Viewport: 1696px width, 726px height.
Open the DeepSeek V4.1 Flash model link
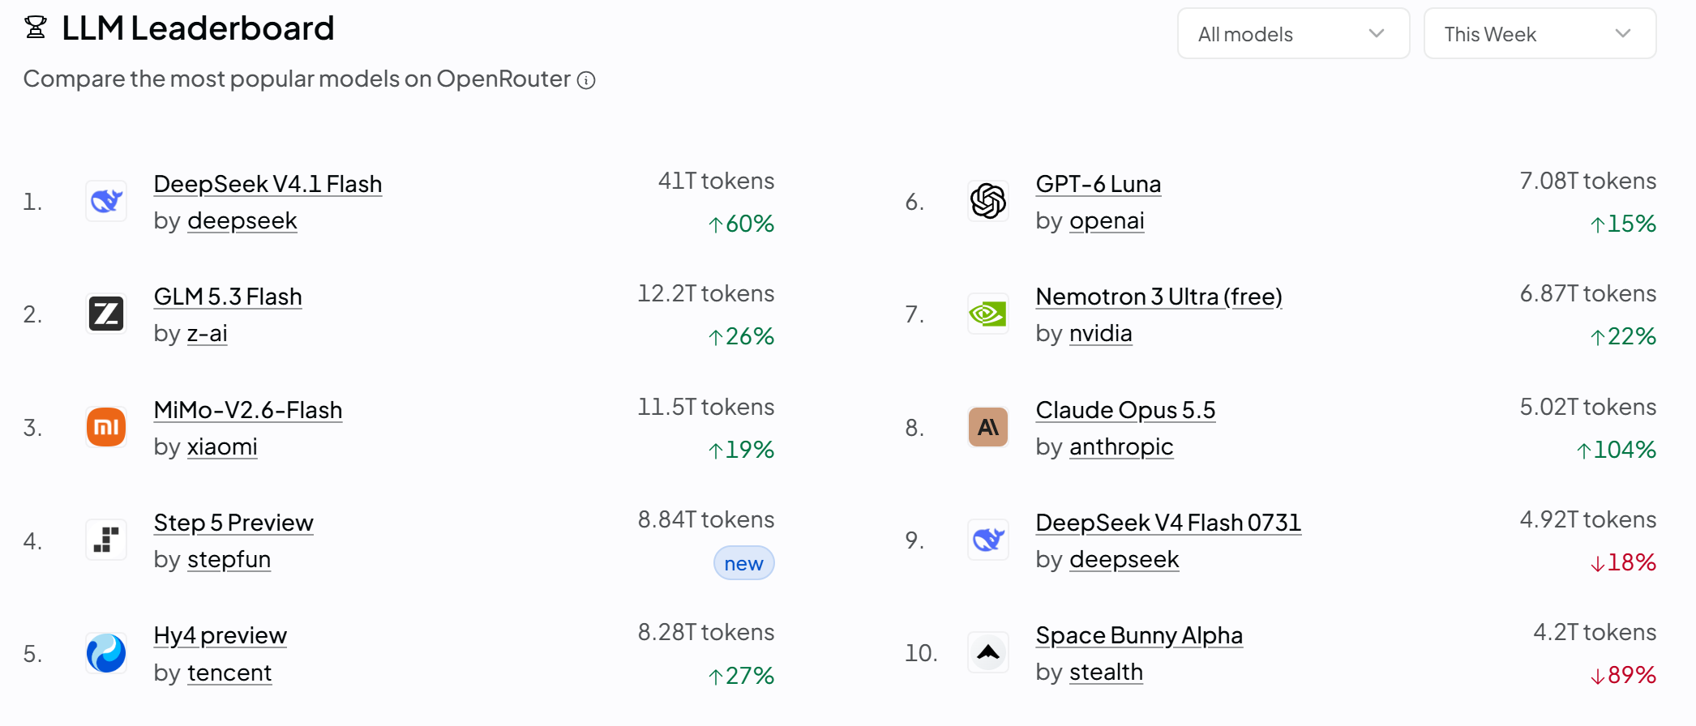pos(268,184)
